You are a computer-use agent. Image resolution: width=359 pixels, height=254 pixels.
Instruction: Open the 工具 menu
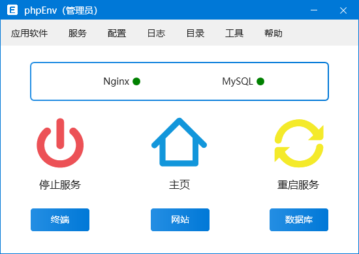pyautogui.click(x=234, y=33)
